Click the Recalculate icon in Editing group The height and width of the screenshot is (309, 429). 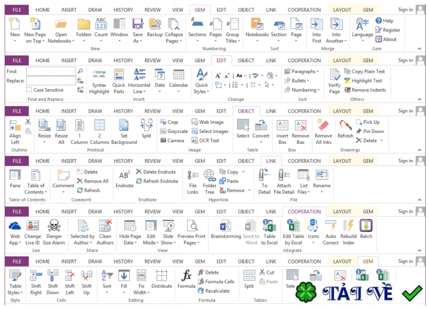[x=203, y=291]
